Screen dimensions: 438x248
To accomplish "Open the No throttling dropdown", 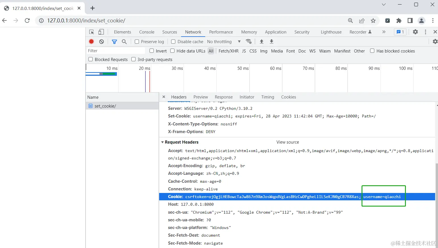I will pos(224,42).
